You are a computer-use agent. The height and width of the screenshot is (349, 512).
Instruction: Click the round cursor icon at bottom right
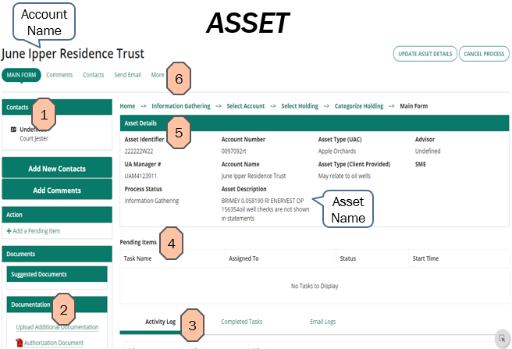click(503, 338)
